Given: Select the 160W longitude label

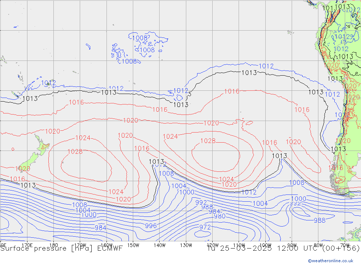Looking at the screenshot, I should [x=106, y=245].
